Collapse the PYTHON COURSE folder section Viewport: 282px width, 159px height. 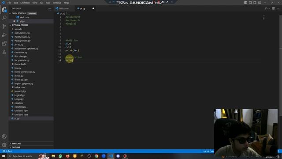click(10, 25)
